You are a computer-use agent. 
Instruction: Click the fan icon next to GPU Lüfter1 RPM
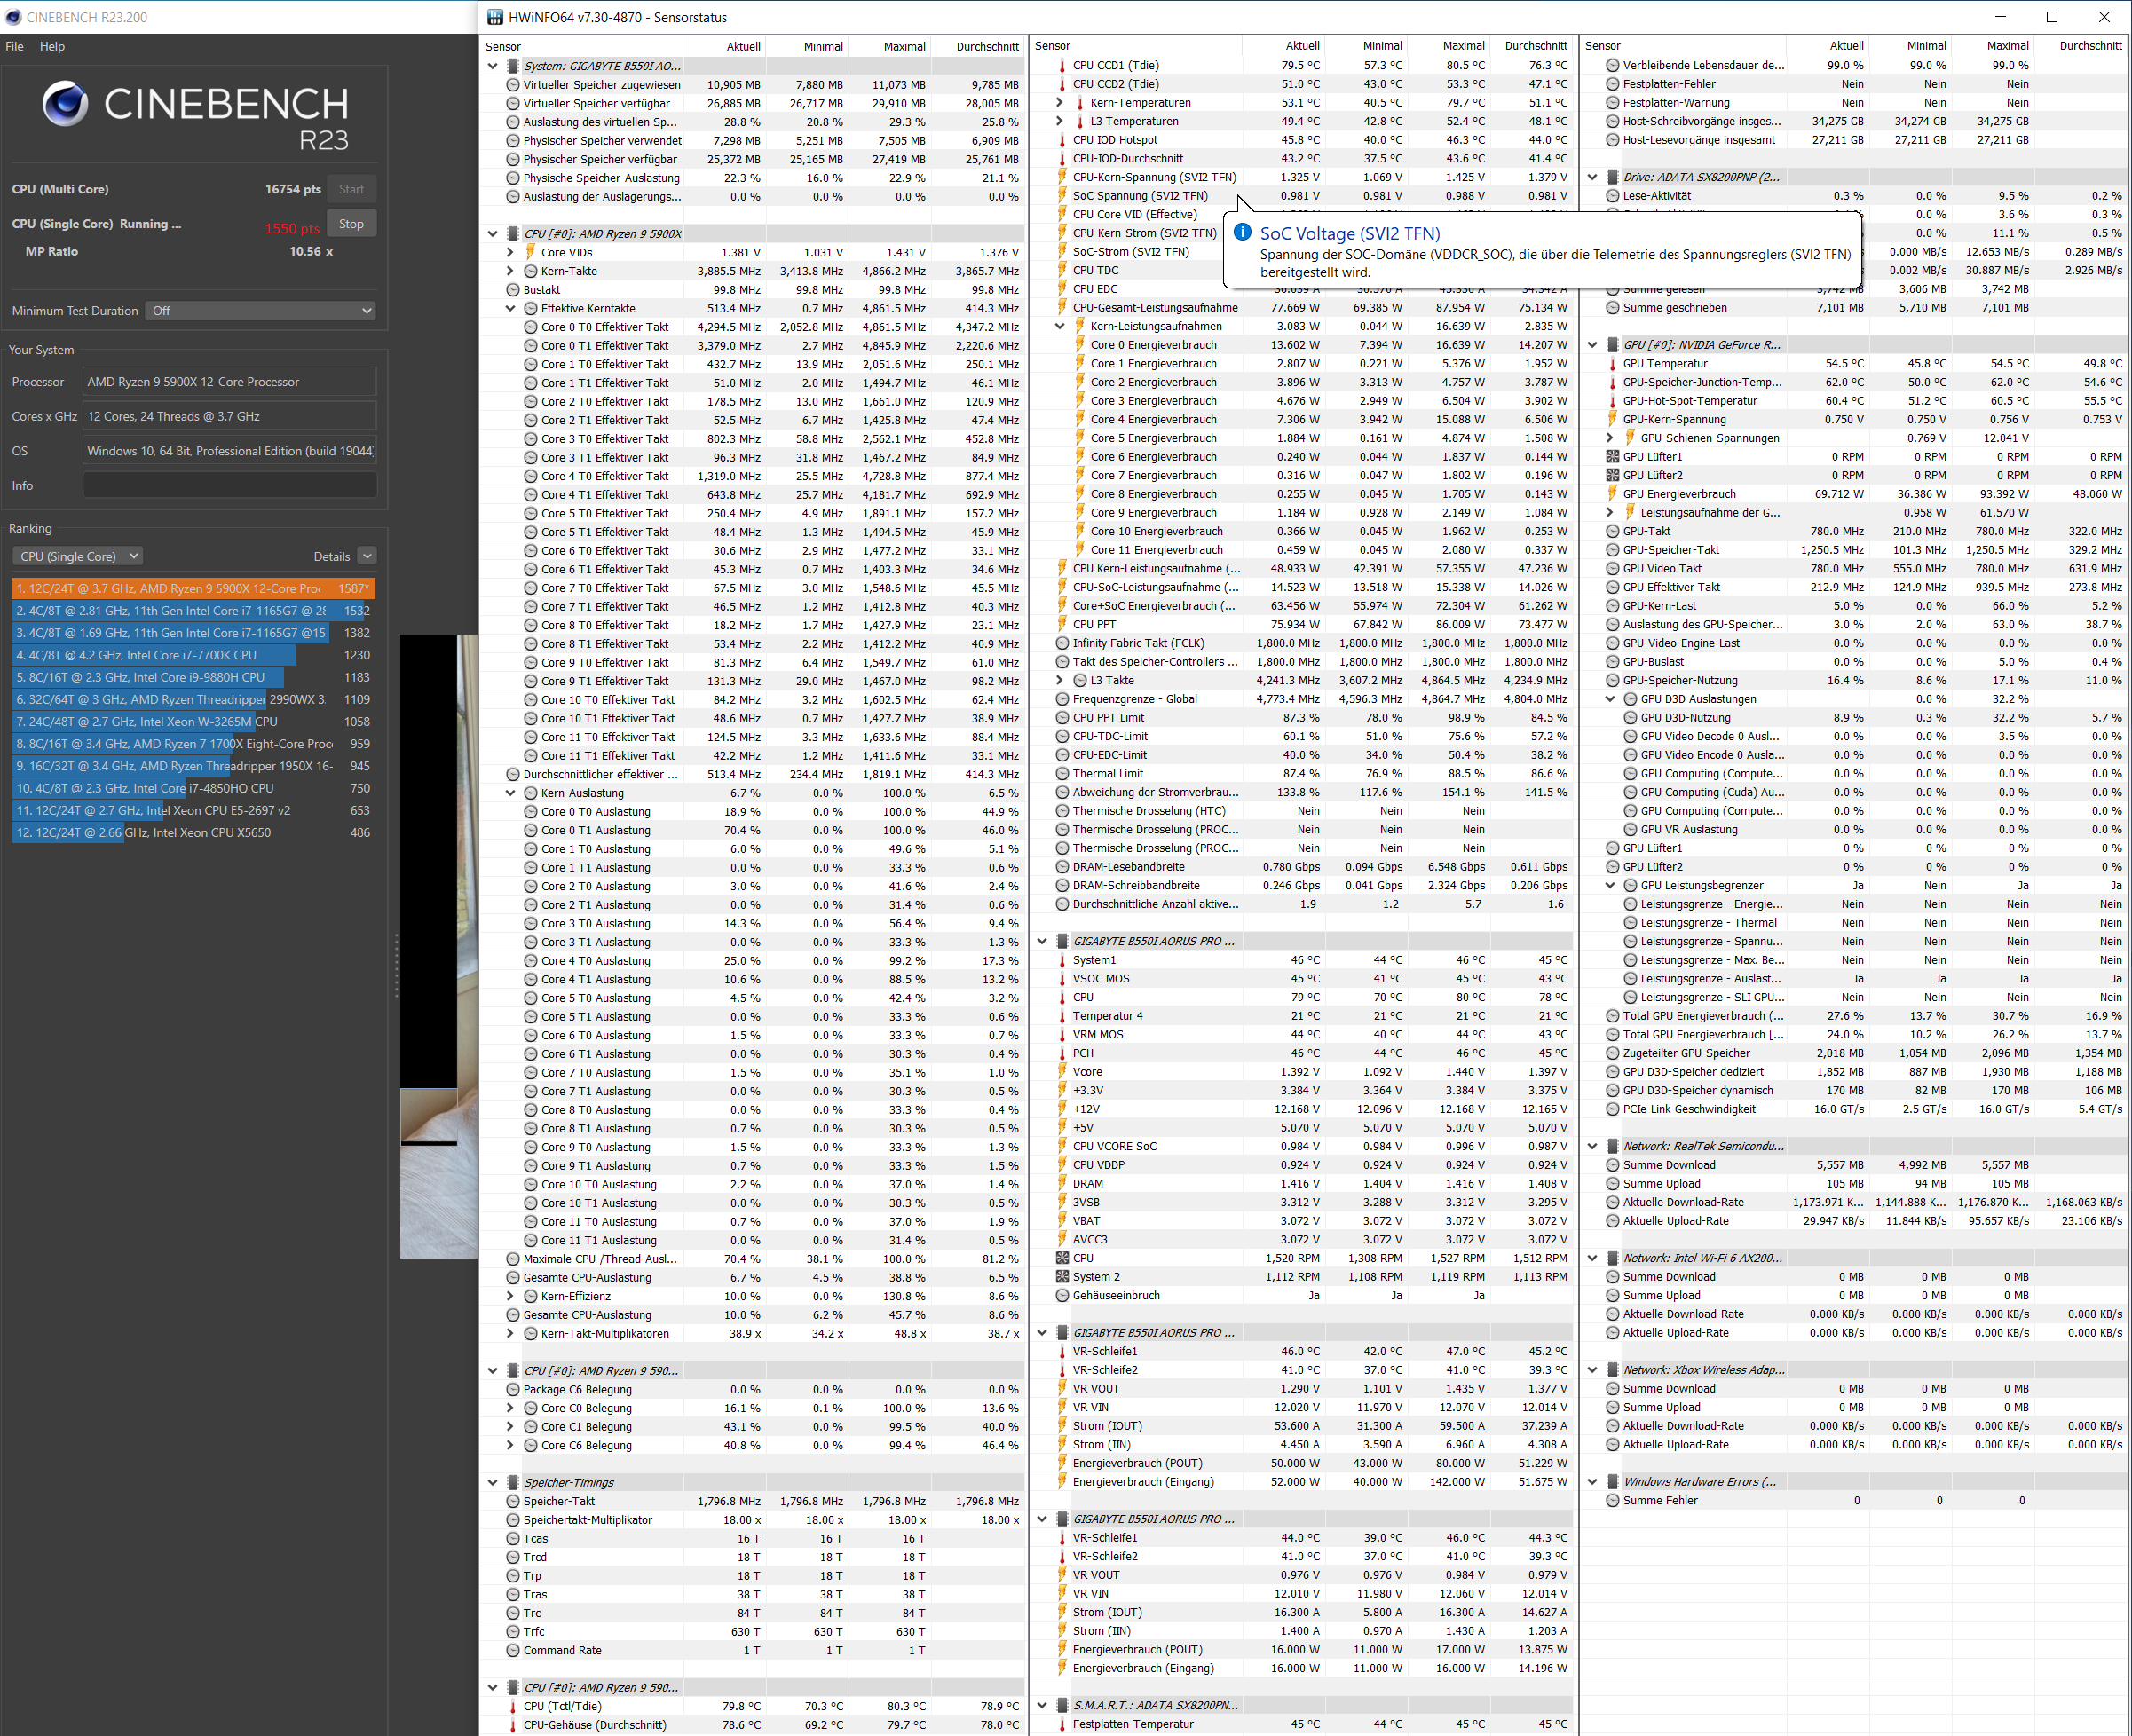point(1612,457)
